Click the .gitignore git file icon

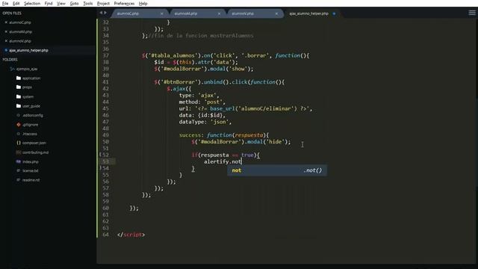click(18, 125)
